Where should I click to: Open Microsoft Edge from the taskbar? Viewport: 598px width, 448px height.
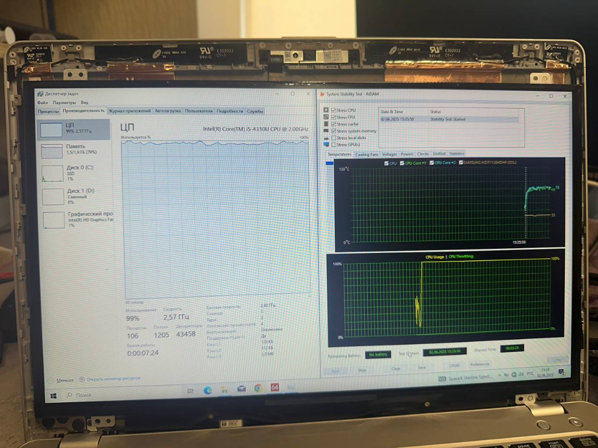point(207,390)
